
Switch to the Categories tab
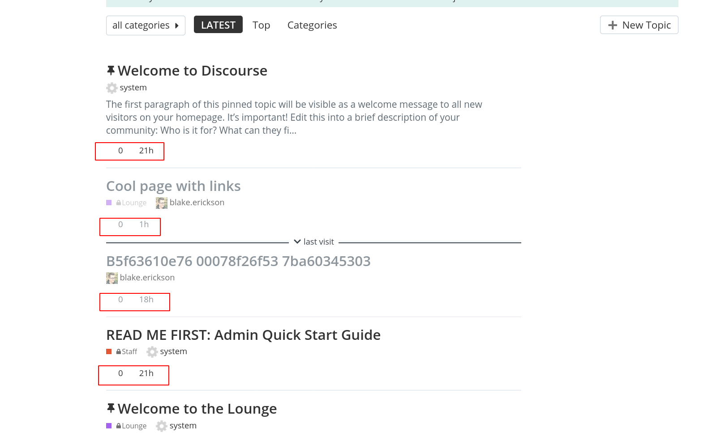pos(312,25)
